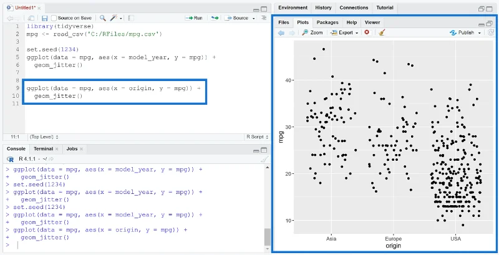This screenshot has height=255, width=499.
Task: Open the (Top Level) scope selector
Action: (x=44, y=137)
